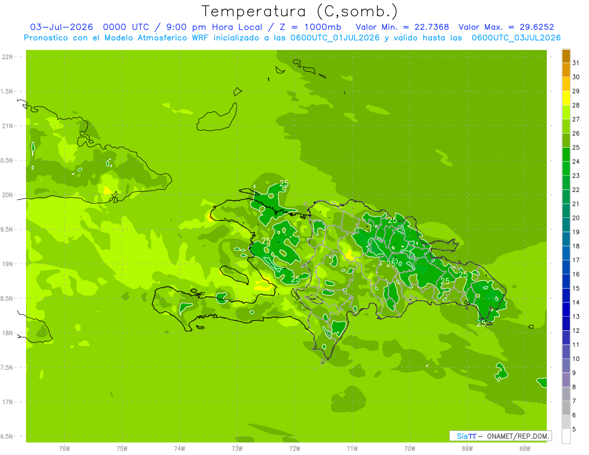Click the legend value 5
Image resolution: width=589 pixels, height=455 pixels.
point(574,429)
